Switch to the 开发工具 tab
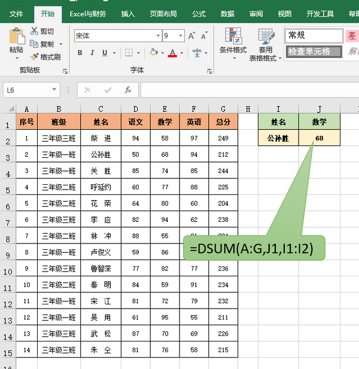This screenshot has height=369, width=359. (x=320, y=14)
